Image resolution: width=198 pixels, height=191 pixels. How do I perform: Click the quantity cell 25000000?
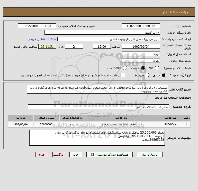[x=46, y=124]
